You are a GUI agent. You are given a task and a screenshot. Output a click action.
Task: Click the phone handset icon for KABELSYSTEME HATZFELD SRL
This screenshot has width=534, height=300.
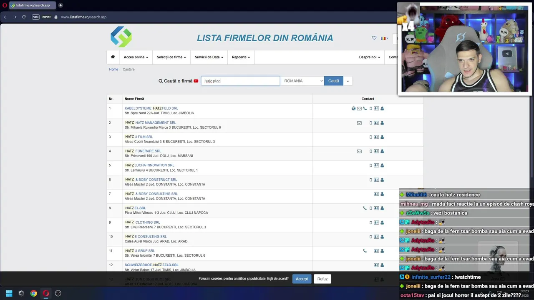[365, 108]
